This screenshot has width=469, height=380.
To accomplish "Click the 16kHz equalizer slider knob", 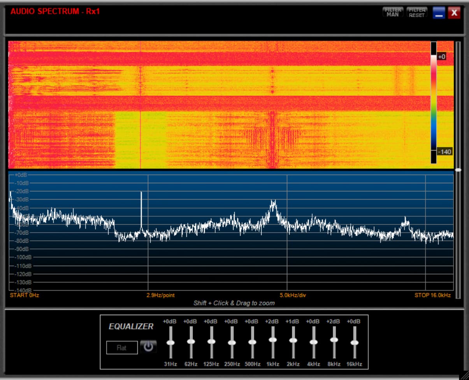I will 355,343.
